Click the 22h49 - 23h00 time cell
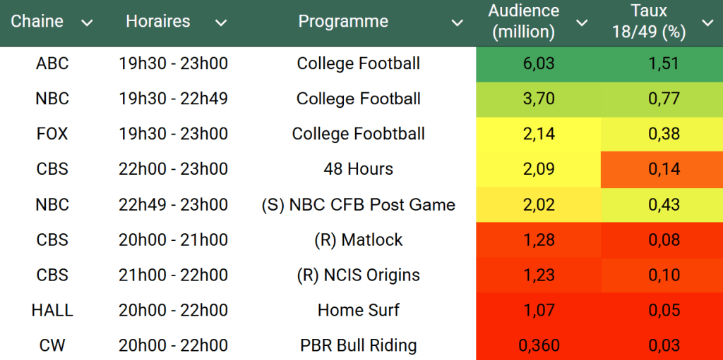Viewport: 723px width, 360px height. click(173, 204)
